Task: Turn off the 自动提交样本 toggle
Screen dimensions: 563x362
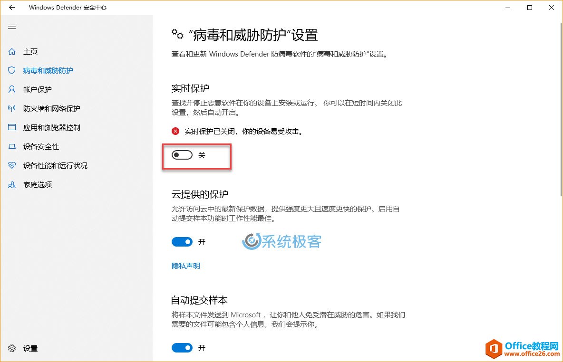Action: coord(182,348)
